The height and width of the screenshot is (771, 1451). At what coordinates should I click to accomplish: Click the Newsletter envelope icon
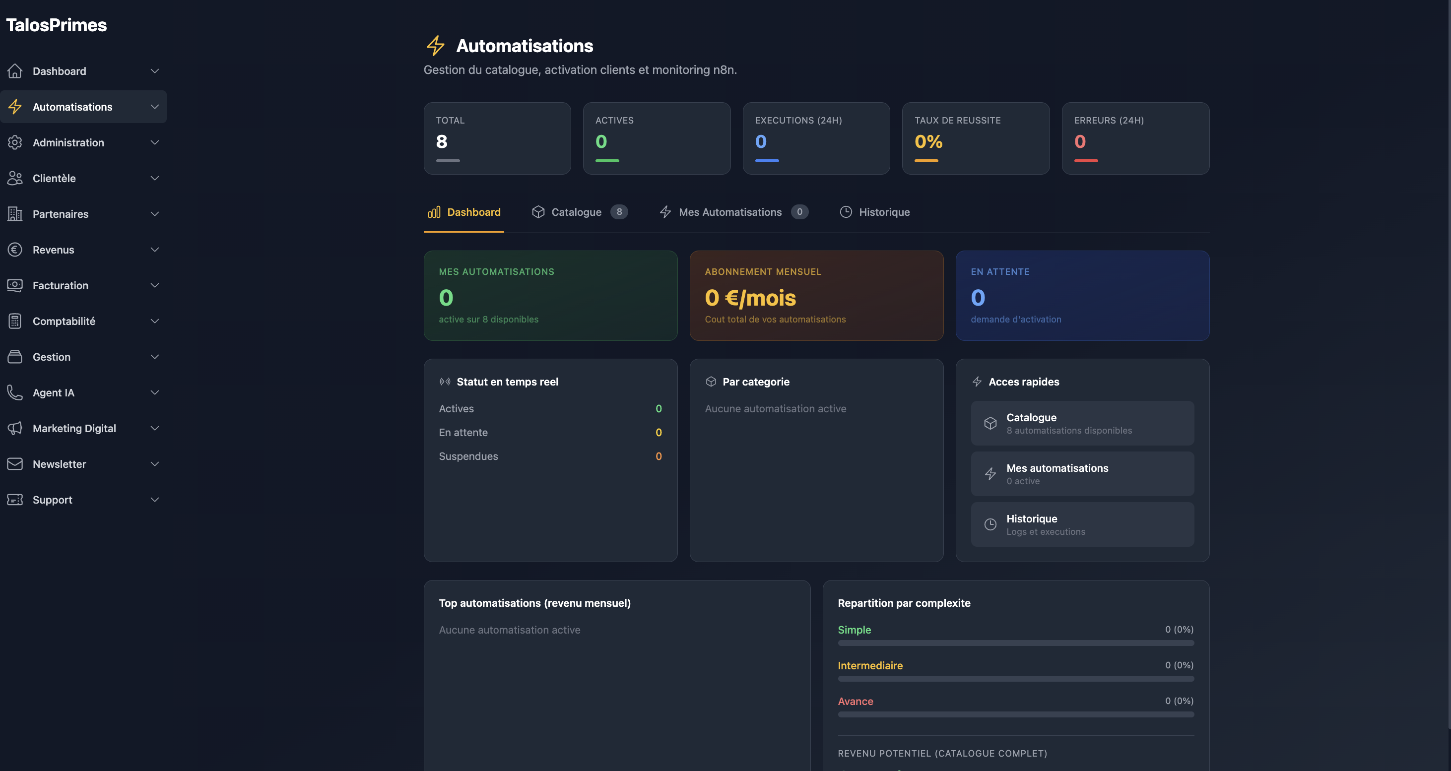[15, 463]
